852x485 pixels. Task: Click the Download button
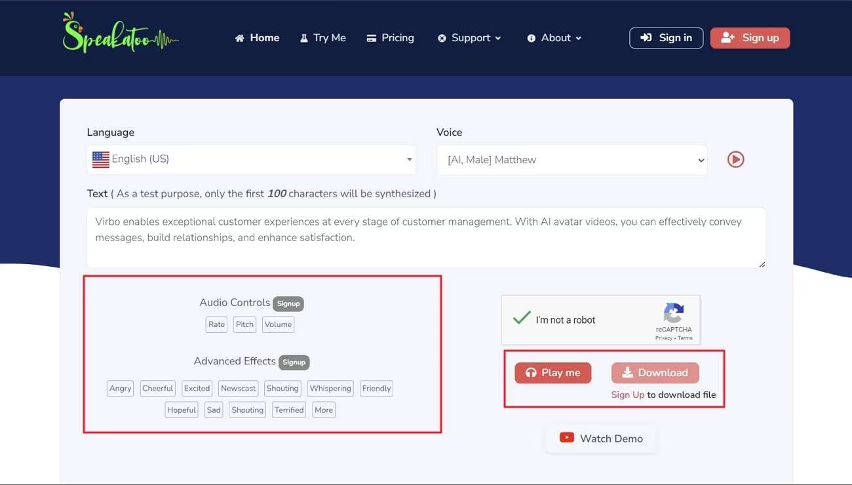tap(655, 373)
